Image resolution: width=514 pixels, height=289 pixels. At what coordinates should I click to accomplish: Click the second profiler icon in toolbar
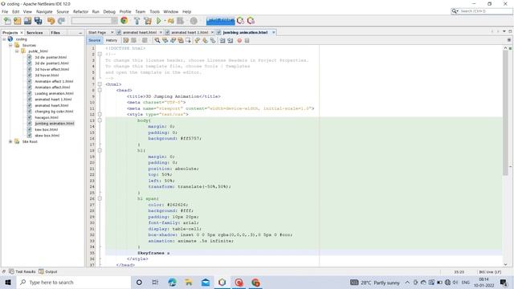click(x=251, y=21)
